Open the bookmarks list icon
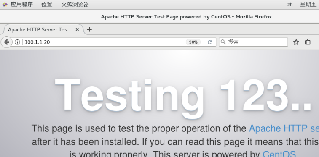The height and width of the screenshot is (157, 319). click(308, 42)
